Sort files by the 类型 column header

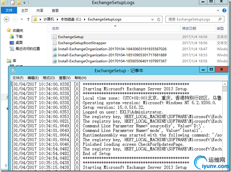click(220, 28)
